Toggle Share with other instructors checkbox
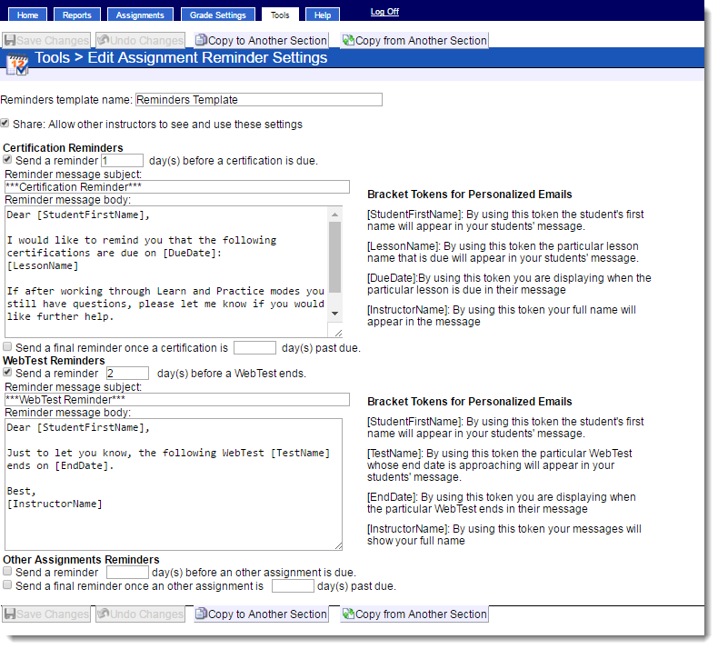Viewport: 718px width, 649px height. [x=5, y=124]
